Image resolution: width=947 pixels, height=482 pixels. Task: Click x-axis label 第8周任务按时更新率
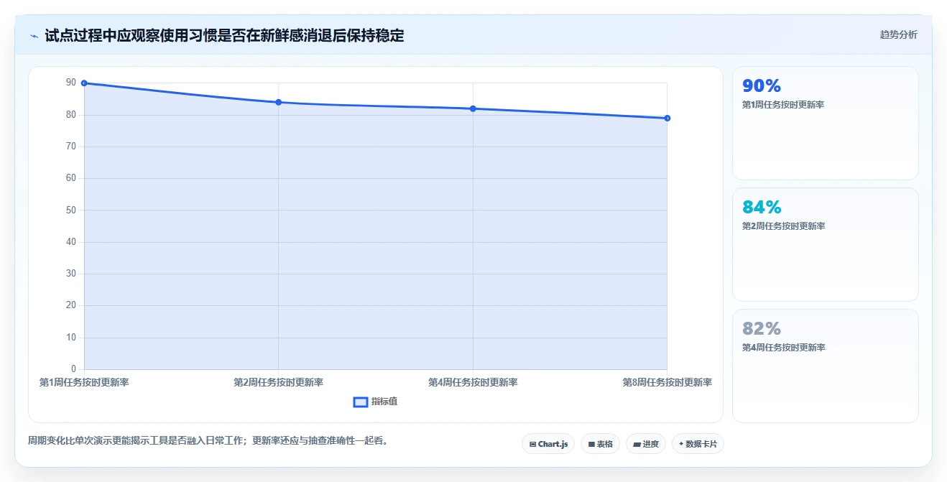(x=667, y=382)
